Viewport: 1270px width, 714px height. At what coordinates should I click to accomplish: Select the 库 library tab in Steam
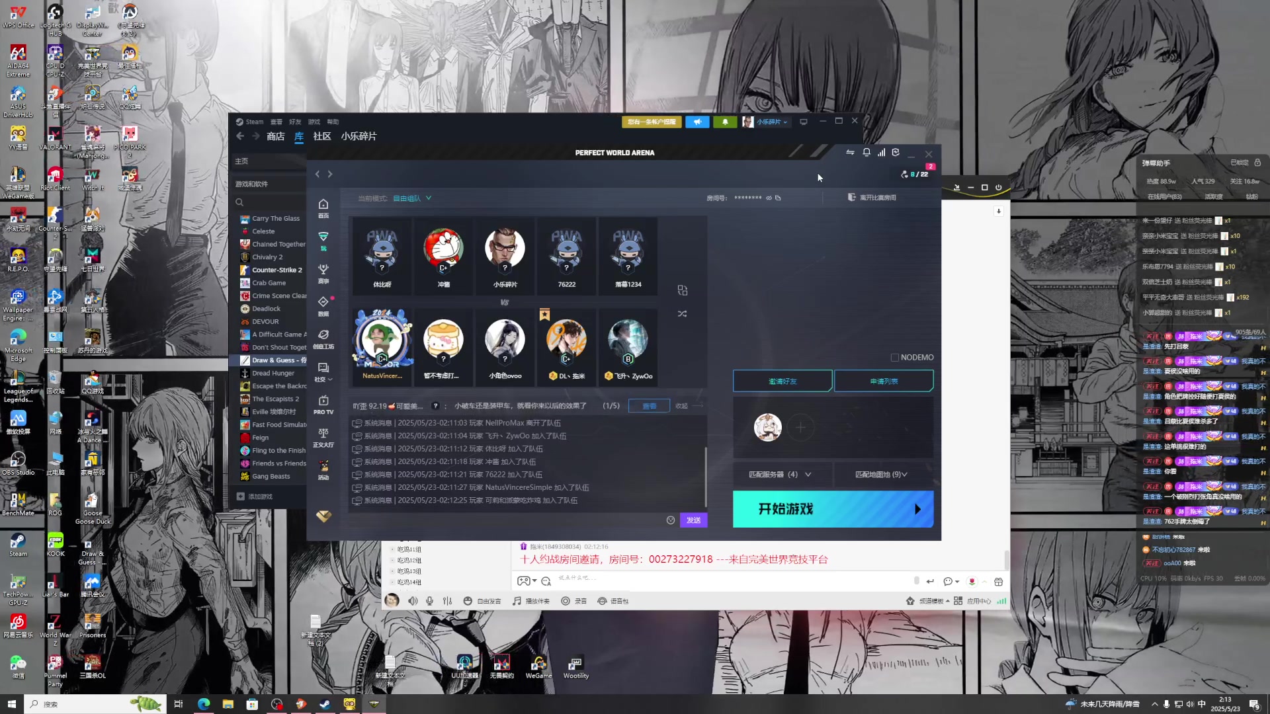(299, 136)
